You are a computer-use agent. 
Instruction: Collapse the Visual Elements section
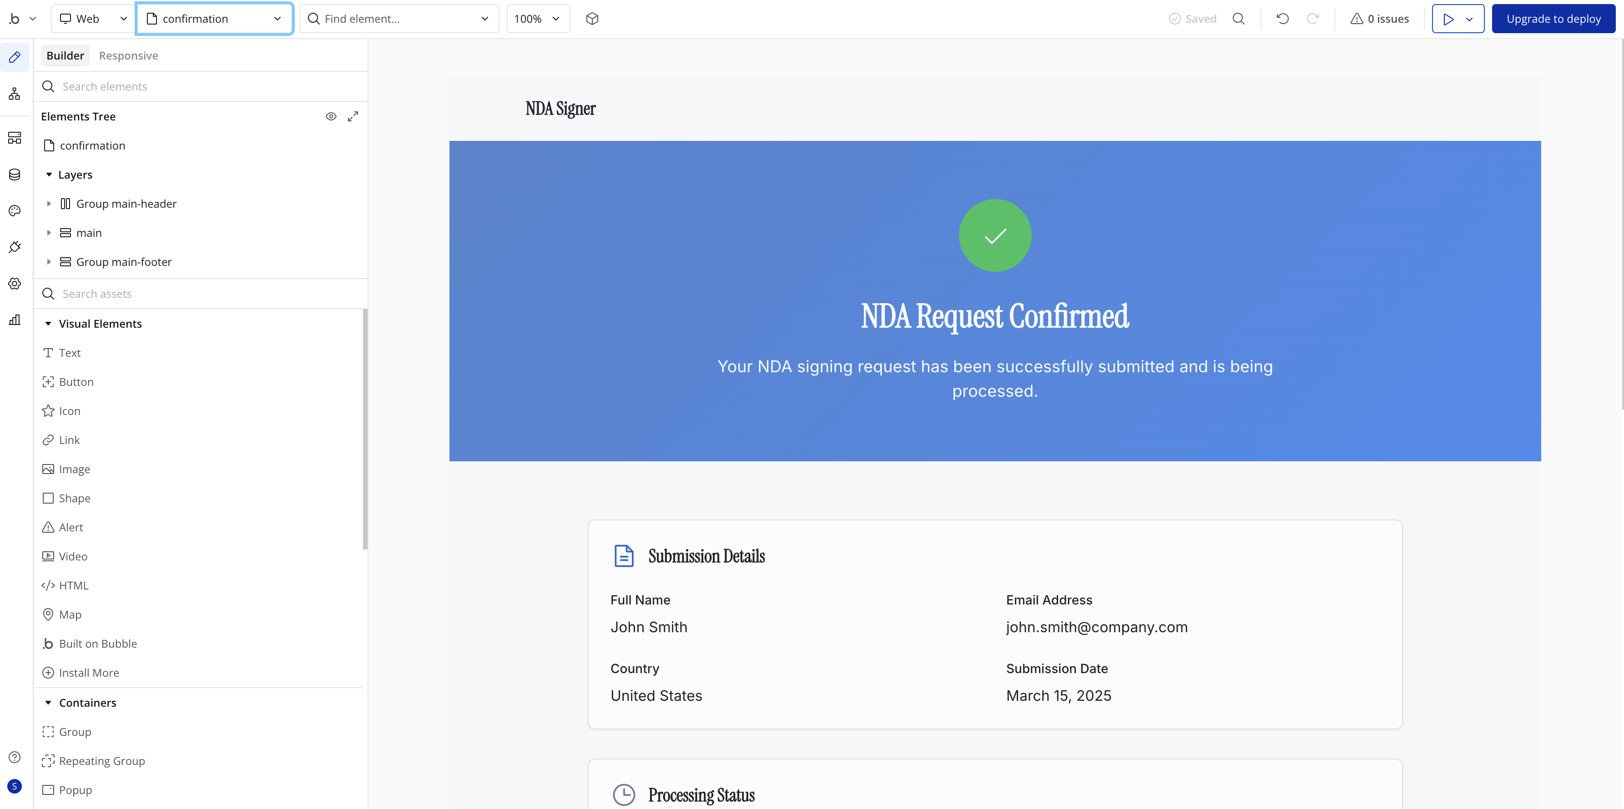click(x=49, y=324)
